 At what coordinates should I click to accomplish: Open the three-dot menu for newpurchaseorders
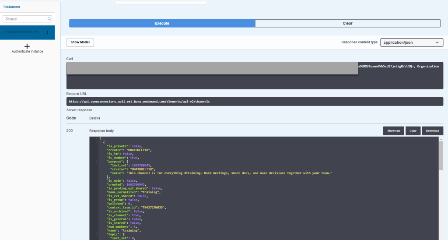tap(47, 32)
